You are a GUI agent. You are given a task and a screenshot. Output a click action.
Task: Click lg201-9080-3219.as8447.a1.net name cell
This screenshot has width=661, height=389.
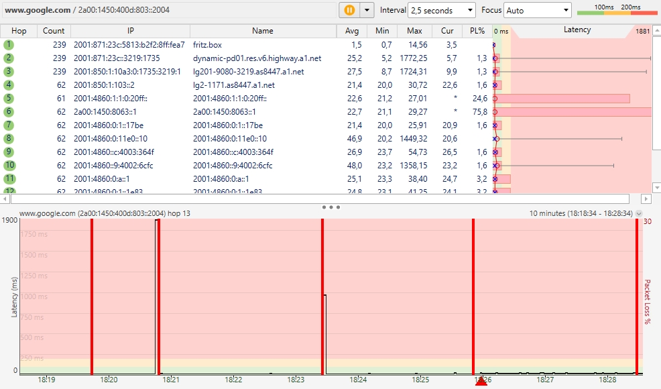(248, 72)
